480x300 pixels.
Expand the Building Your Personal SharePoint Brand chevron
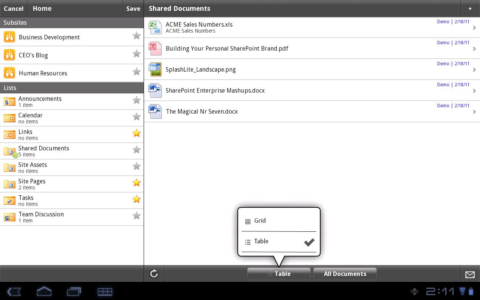[x=474, y=49]
